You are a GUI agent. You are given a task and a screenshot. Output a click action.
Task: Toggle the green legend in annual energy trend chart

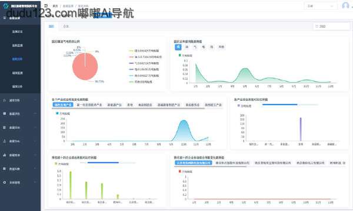(185, 55)
